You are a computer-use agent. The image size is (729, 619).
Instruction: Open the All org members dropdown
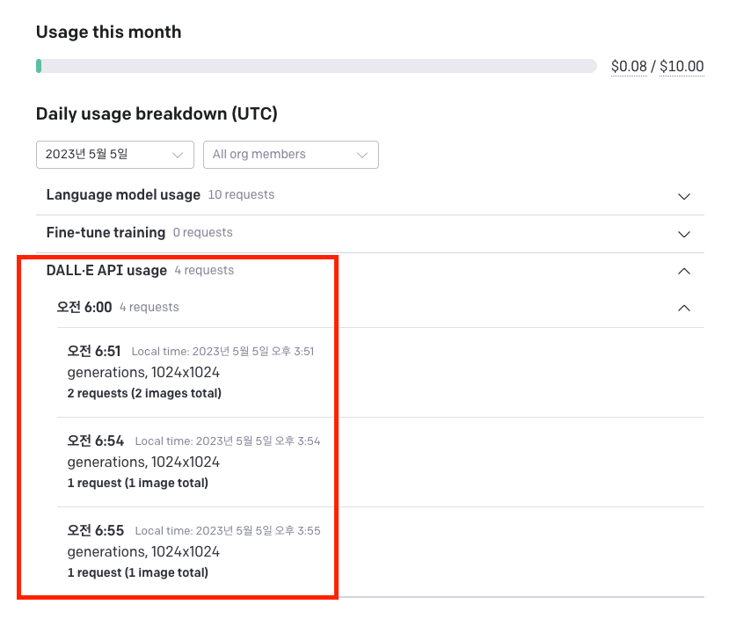tap(290, 155)
